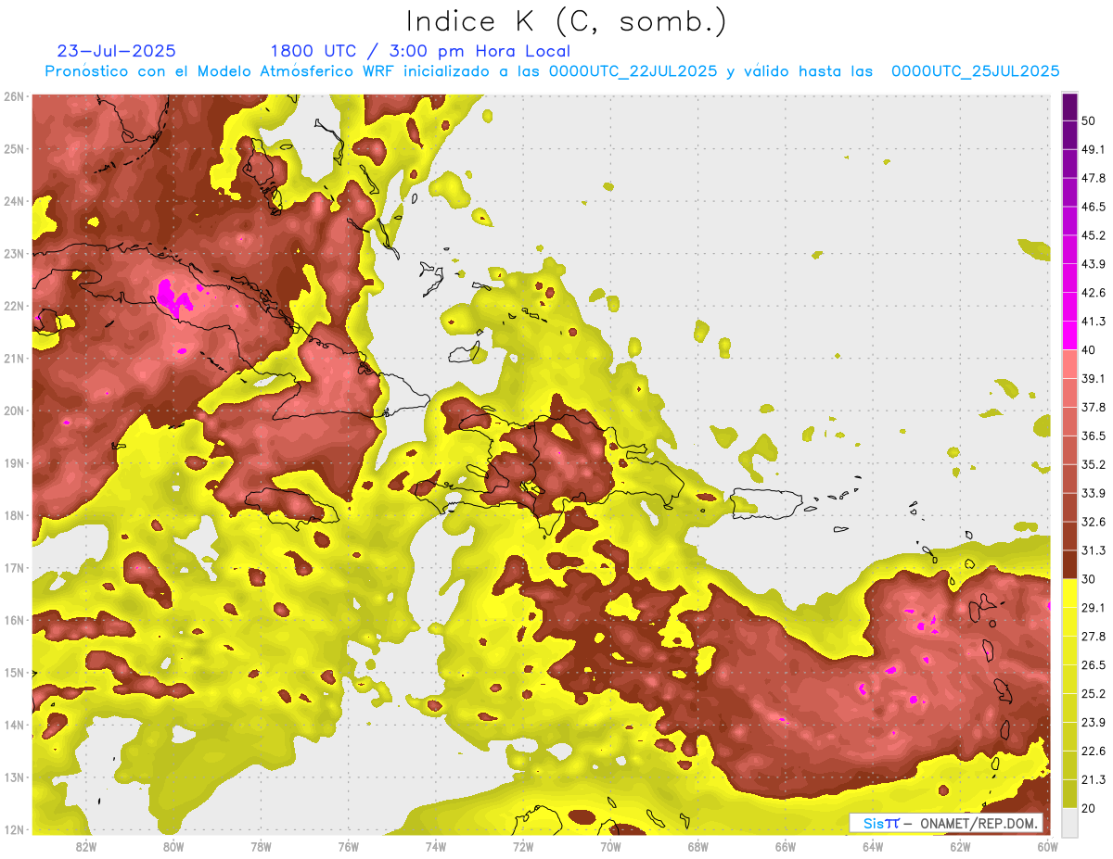Click the colorbar value "50"
This screenshot has height=859, width=1113.
(x=1088, y=120)
